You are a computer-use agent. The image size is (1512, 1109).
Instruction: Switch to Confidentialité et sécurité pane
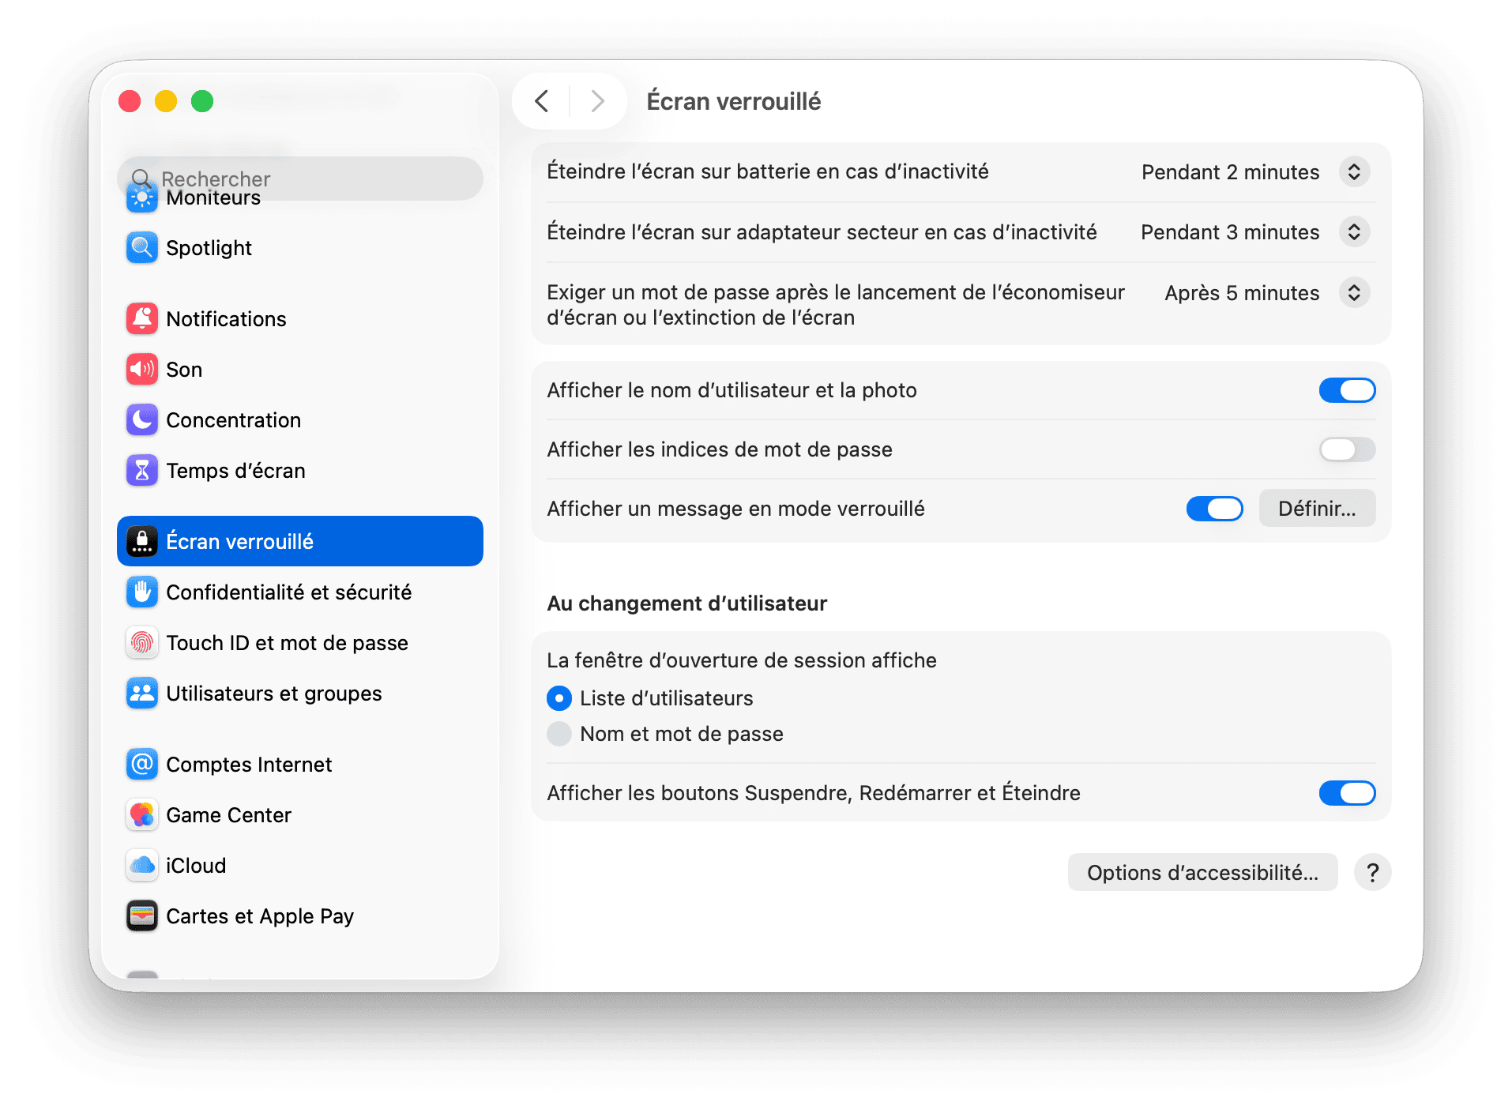(x=289, y=592)
